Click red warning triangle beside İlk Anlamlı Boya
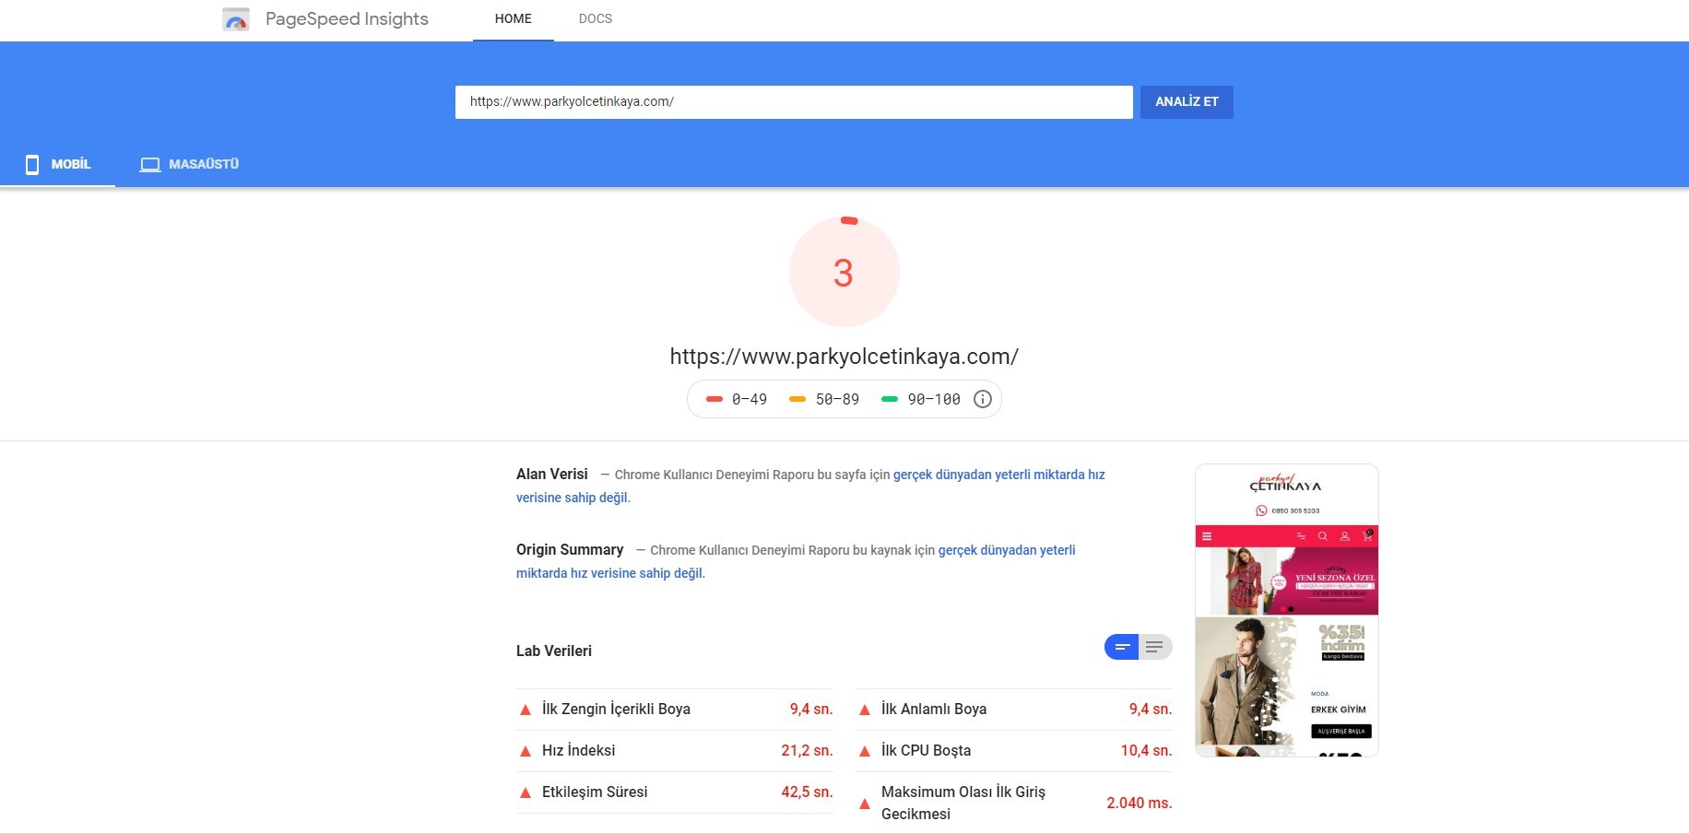Screen dimensions: 1689x833 [x=865, y=710]
